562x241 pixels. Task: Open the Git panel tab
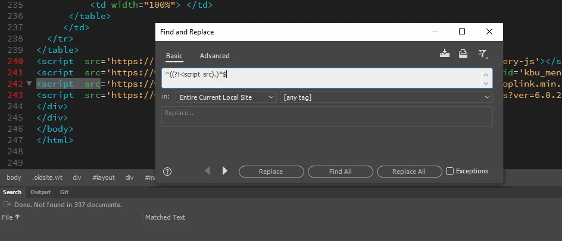[x=64, y=192]
